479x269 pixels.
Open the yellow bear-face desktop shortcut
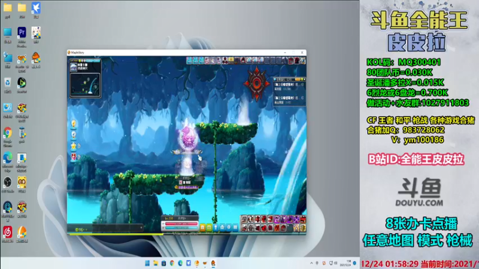click(x=22, y=182)
